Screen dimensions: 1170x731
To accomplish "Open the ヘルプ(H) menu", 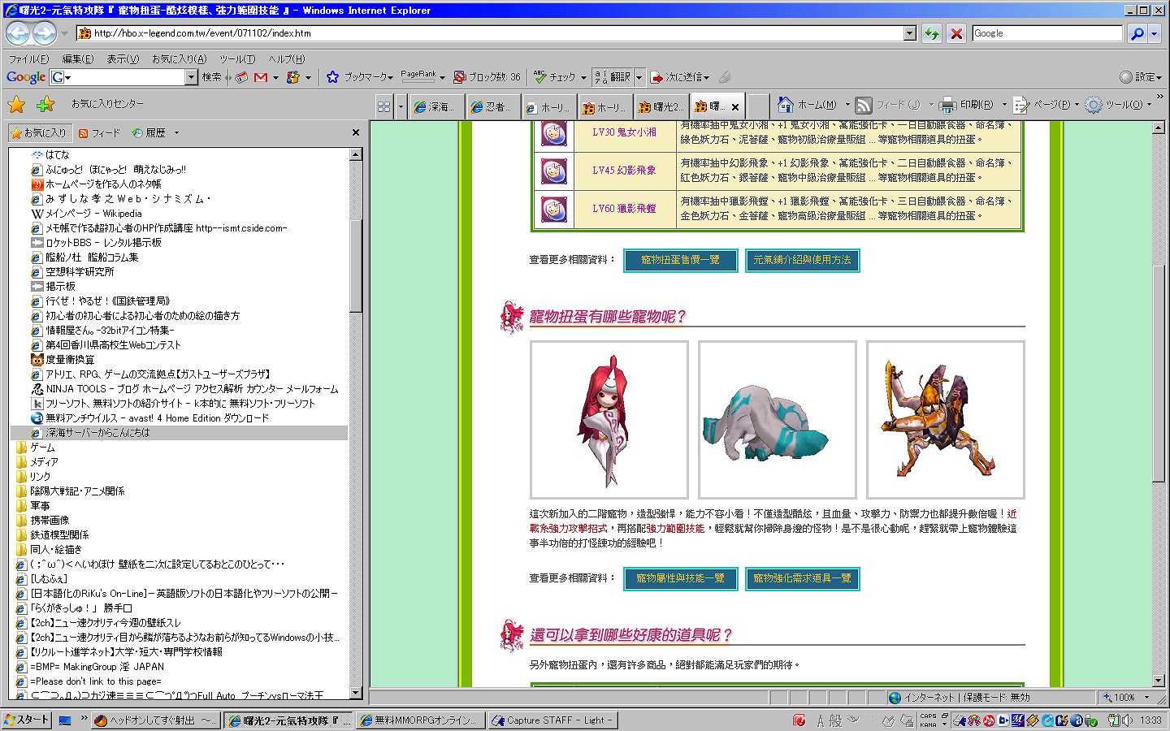I will 287,59.
